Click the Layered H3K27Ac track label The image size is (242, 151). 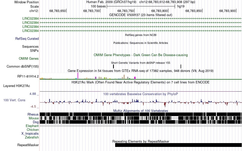coord(17,86)
